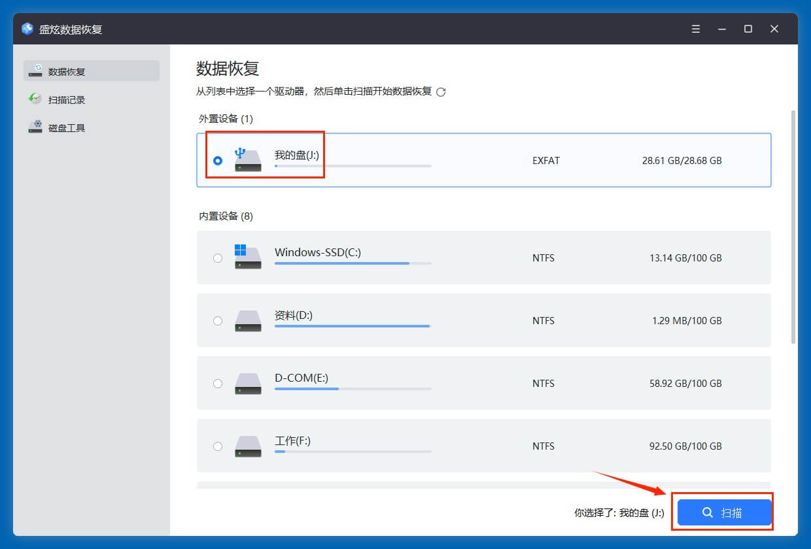The image size is (811, 549).
Task: Click the refresh drives icon
Action: pyautogui.click(x=441, y=92)
